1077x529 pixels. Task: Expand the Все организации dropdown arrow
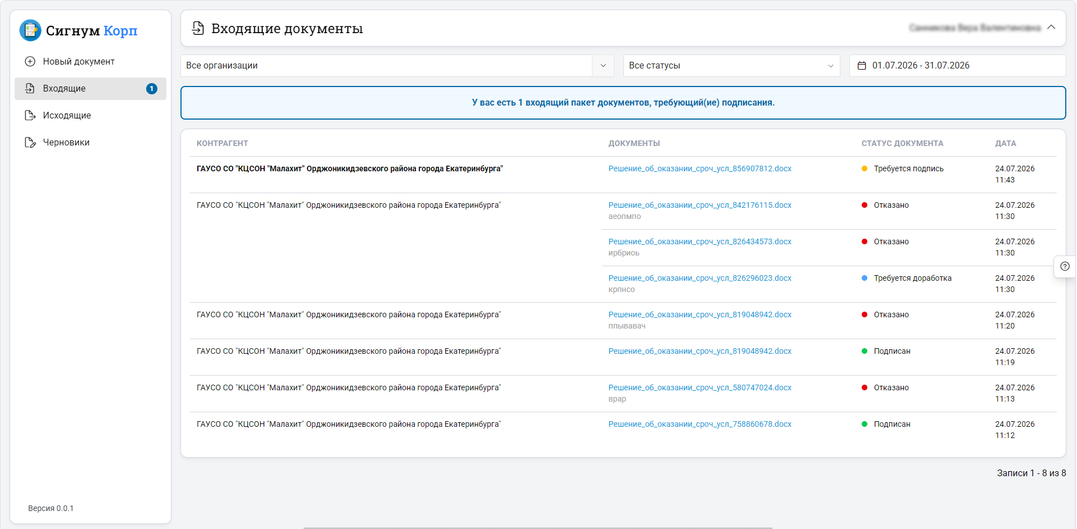[x=603, y=66]
